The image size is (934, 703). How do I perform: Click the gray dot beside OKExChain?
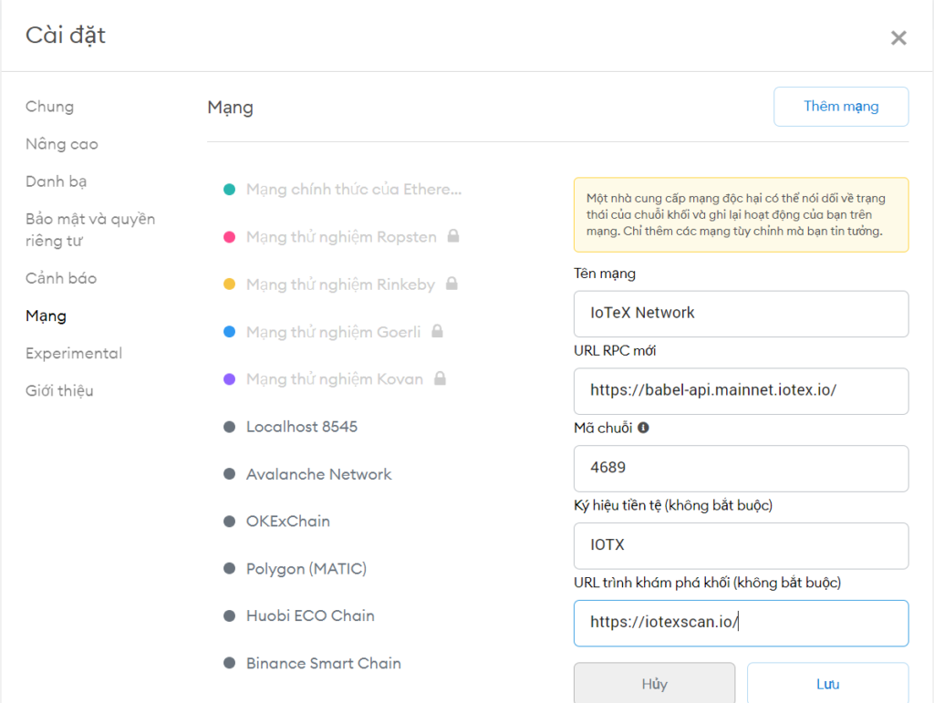[229, 522]
